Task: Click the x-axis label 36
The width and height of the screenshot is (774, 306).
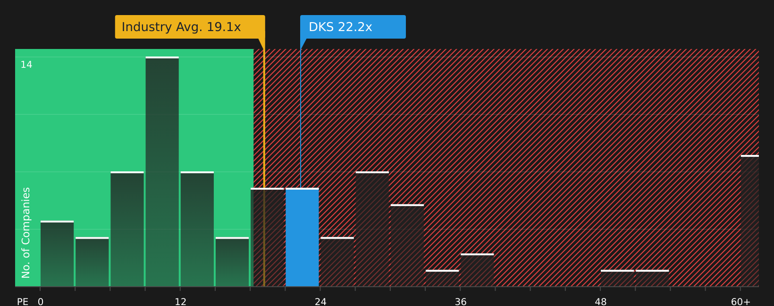Action: (x=461, y=302)
